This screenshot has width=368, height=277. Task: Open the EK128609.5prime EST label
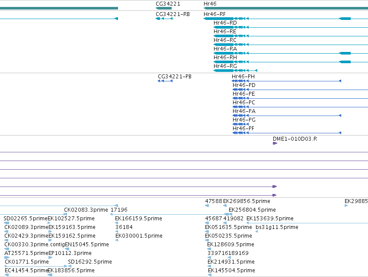[x=230, y=245]
